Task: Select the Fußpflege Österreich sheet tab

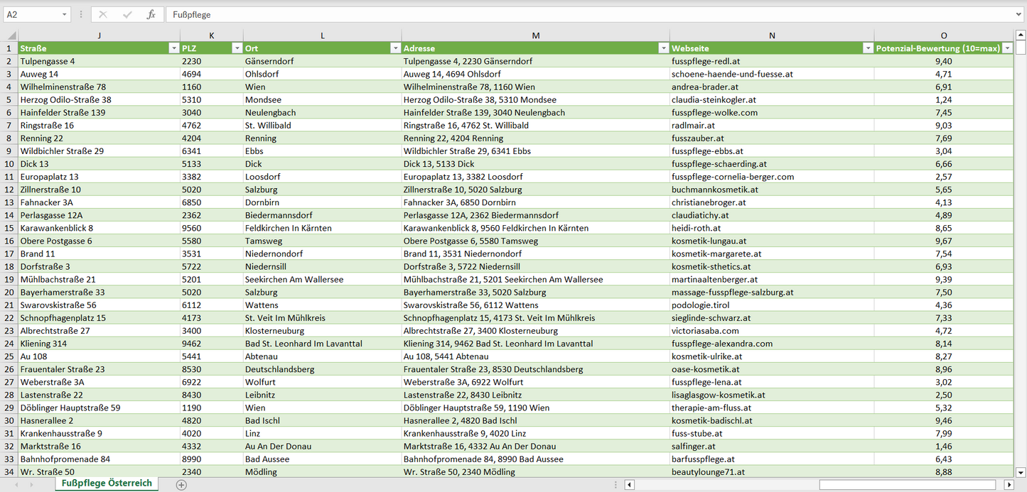Action: coord(107,483)
